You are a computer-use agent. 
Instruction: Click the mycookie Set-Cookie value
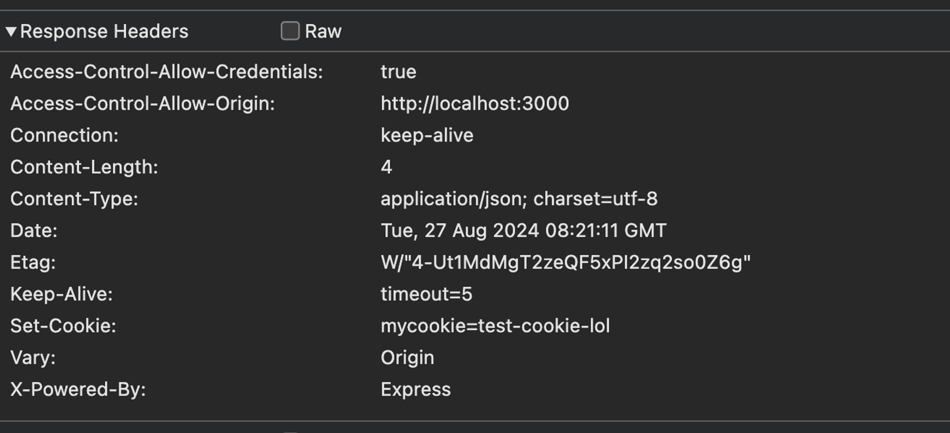point(495,326)
